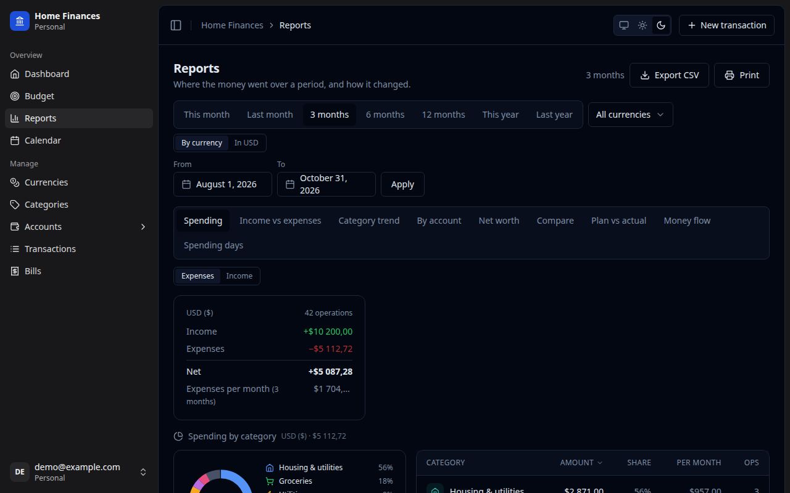Viewport: 790px width, 493px height.
Task: Switch to Income spending toggle
Action: [239, 276]
